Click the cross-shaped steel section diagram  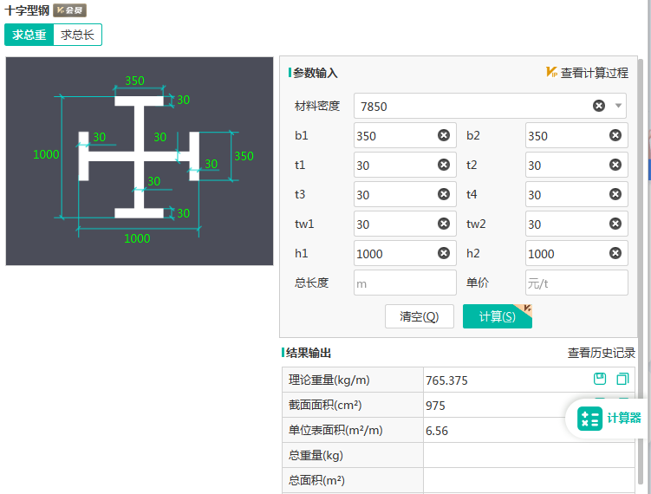coord(140,161)
